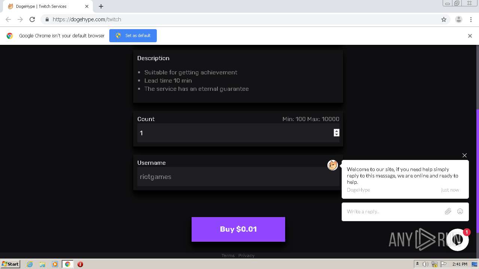Screen dimensions: 479x269
Task: Click the volume speaker tray icon
Action: (x=425, y=264)
